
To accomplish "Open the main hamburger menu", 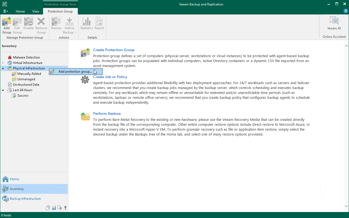I will click(x=5, y=11).
